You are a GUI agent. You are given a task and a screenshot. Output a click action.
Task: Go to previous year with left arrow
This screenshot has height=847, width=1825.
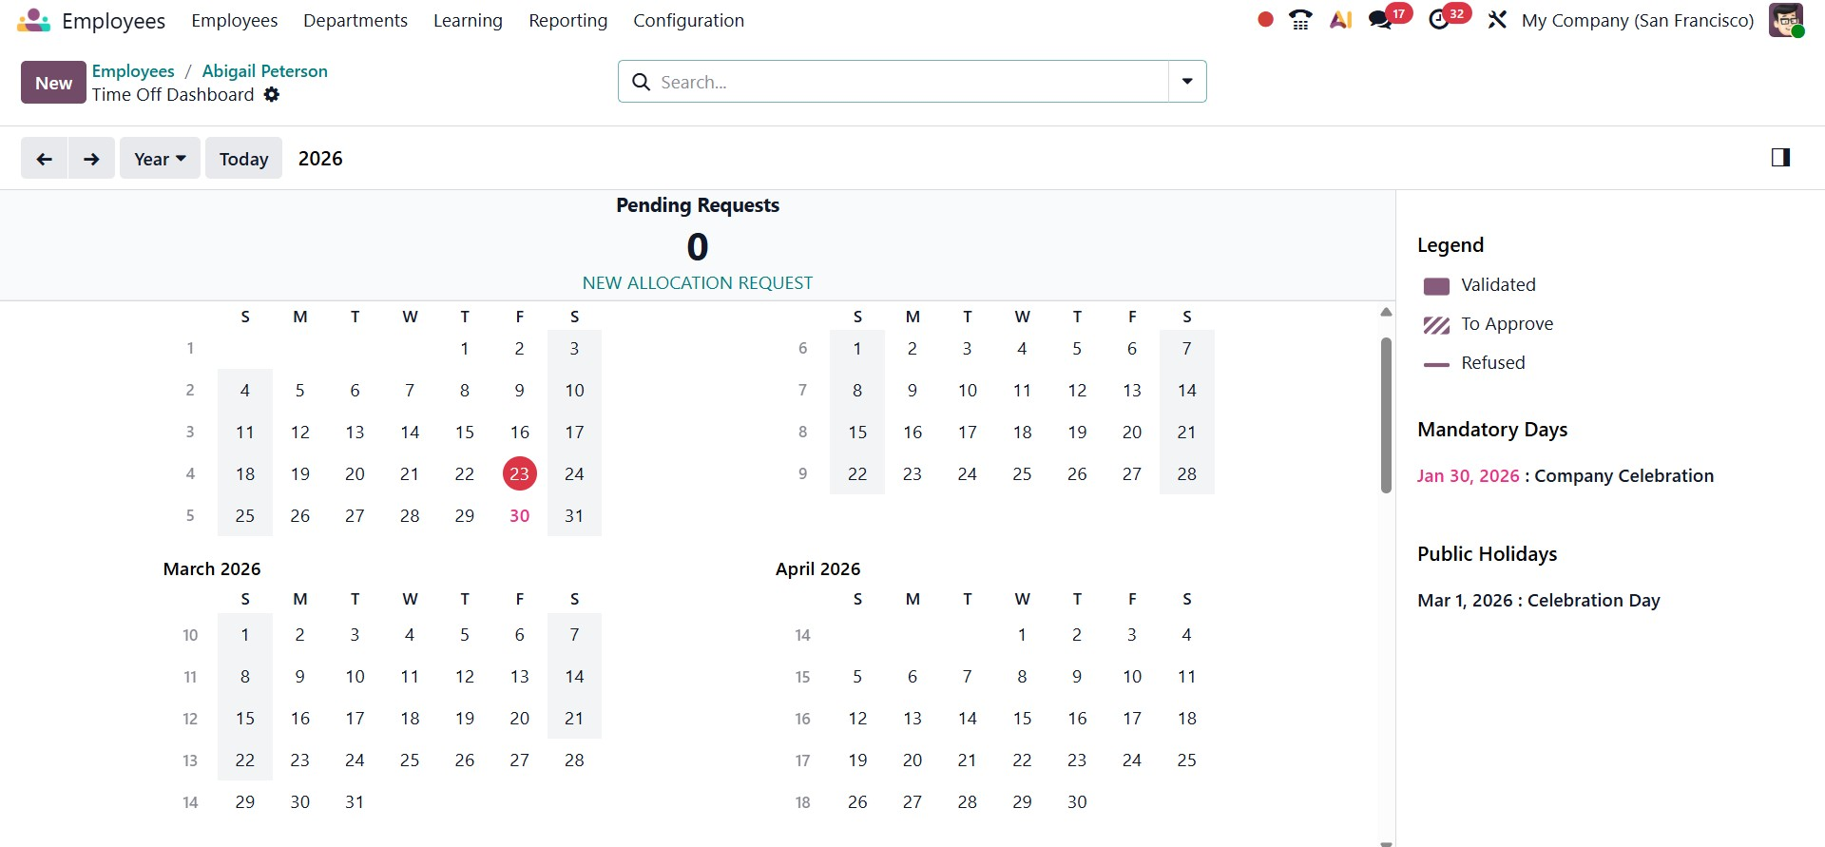pyautogui.click(x=44, y=159)
